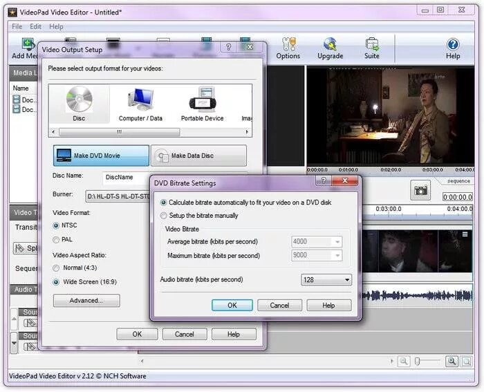The height and width of the screenshot is (392, 484).
Task: Click the timeline zoom-out magnifier icon
Action: pos(403,361)
